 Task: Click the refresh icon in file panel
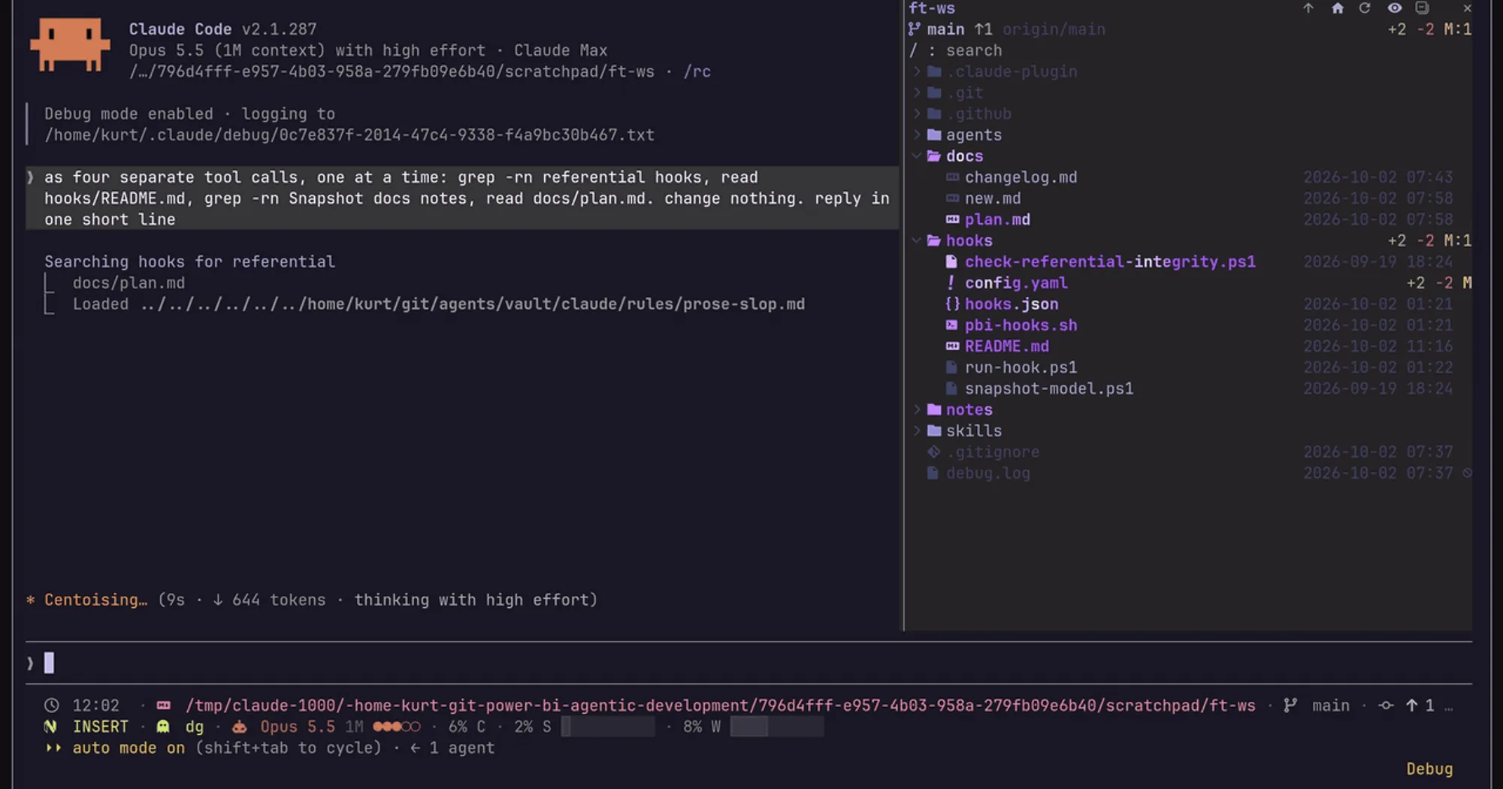coord(1365,8)
